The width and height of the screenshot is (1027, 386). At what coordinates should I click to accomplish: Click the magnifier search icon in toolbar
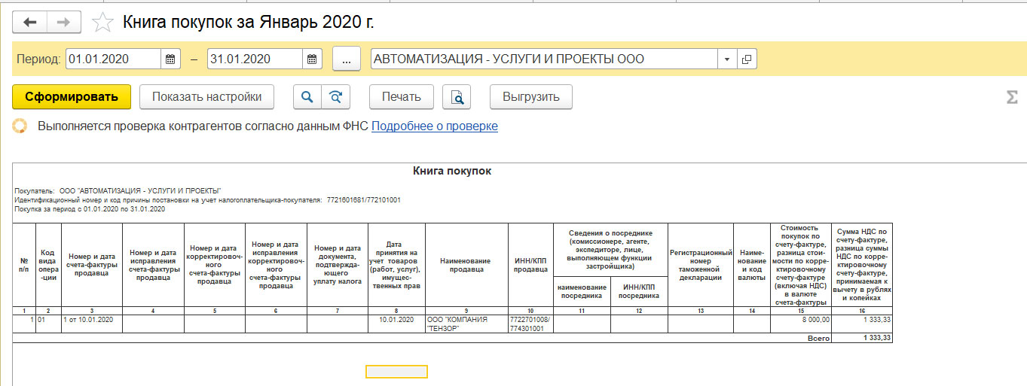[x=307, y=97]
